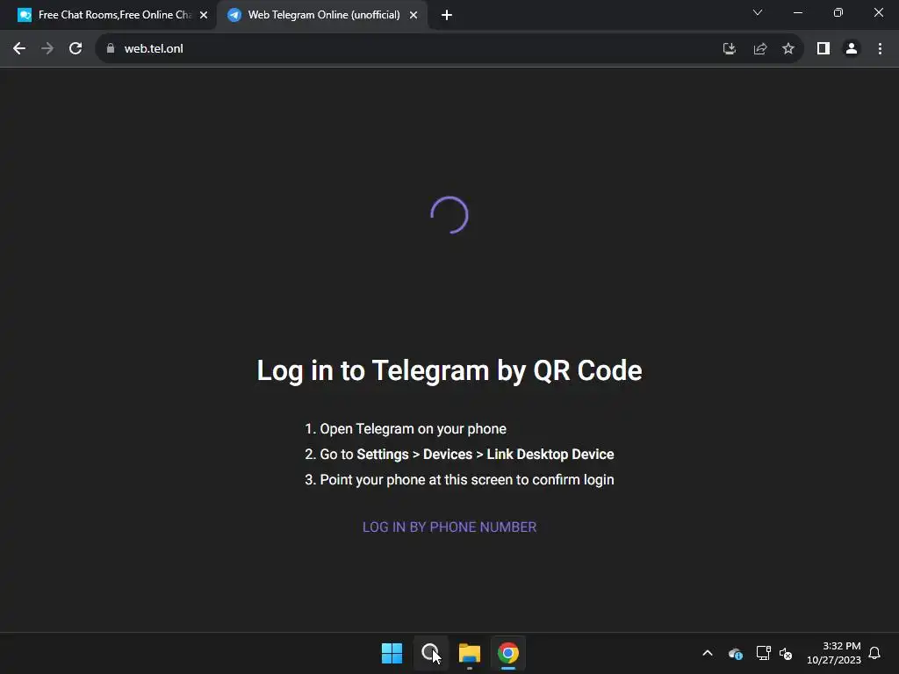Switch to the Free Chat Rooms tab
899x674 pixels.
115,15
